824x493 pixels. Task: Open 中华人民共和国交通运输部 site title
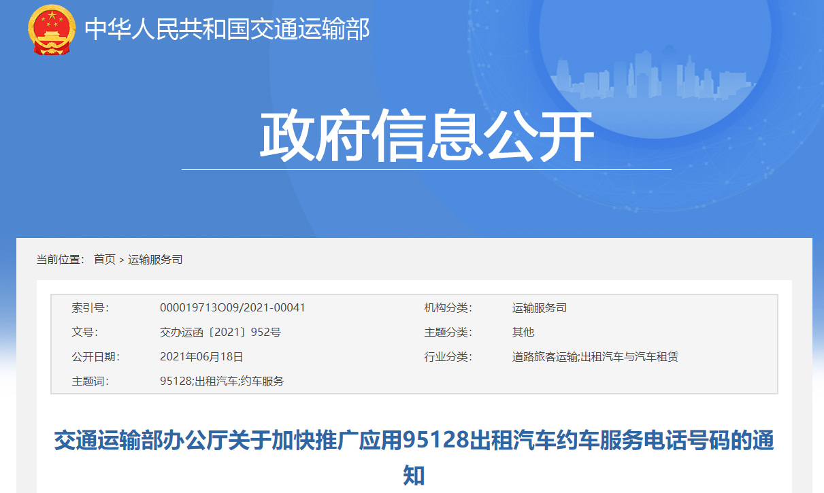click(227, 29)
